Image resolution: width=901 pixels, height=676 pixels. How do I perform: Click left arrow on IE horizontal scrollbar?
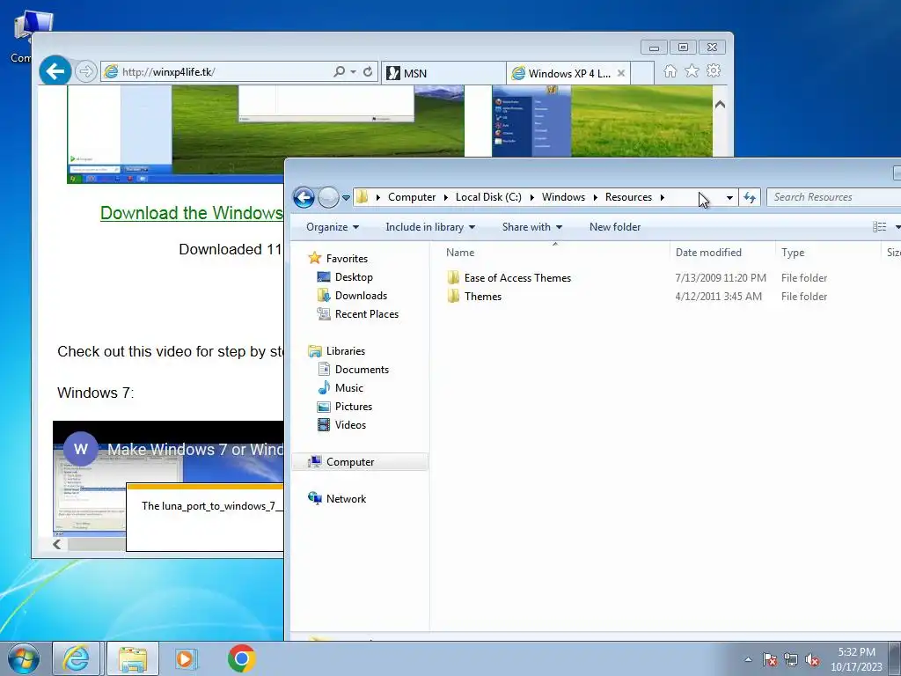pos(57,544)
